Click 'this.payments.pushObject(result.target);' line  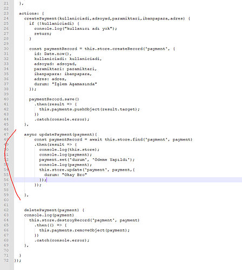tap(90, 109)
